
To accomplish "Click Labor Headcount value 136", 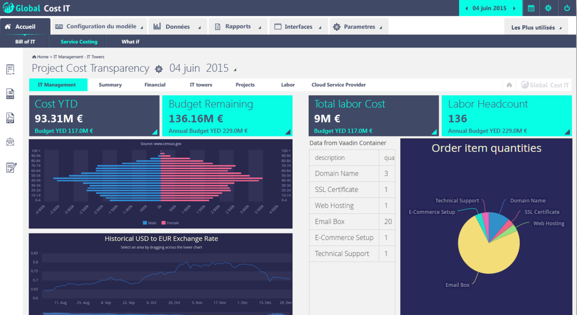I will [x=458, y=119].
